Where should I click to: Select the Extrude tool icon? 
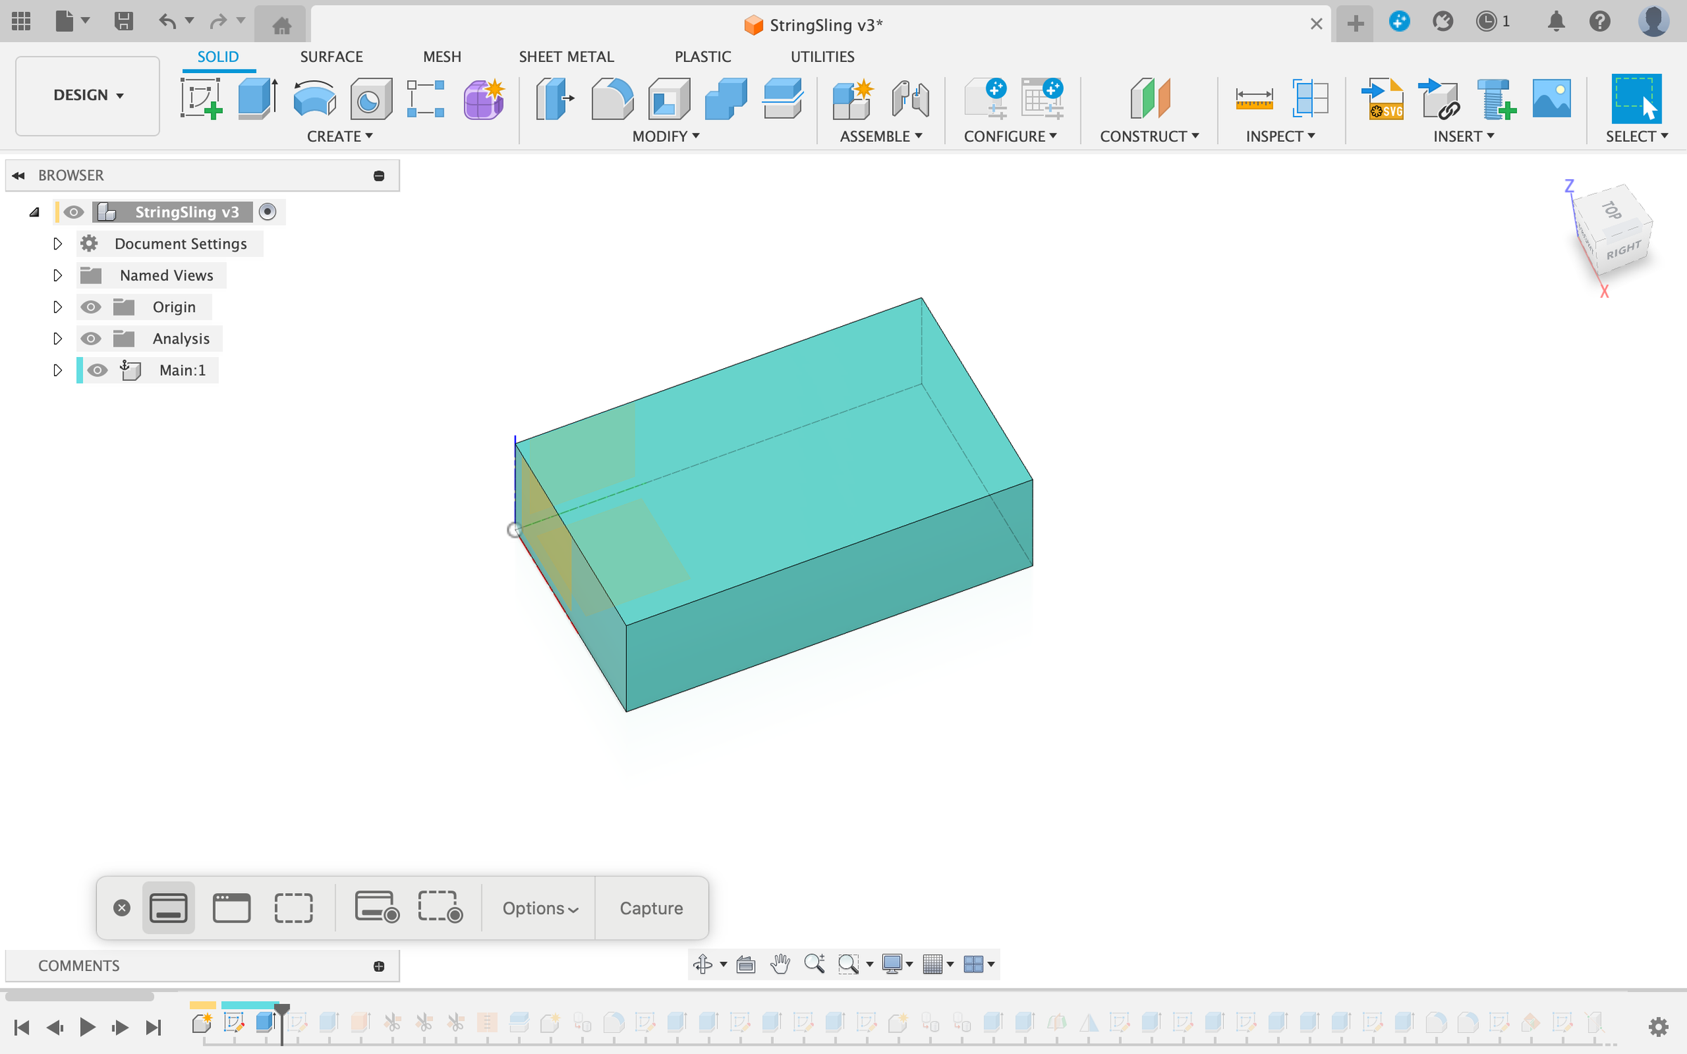(x=257, y=98)
